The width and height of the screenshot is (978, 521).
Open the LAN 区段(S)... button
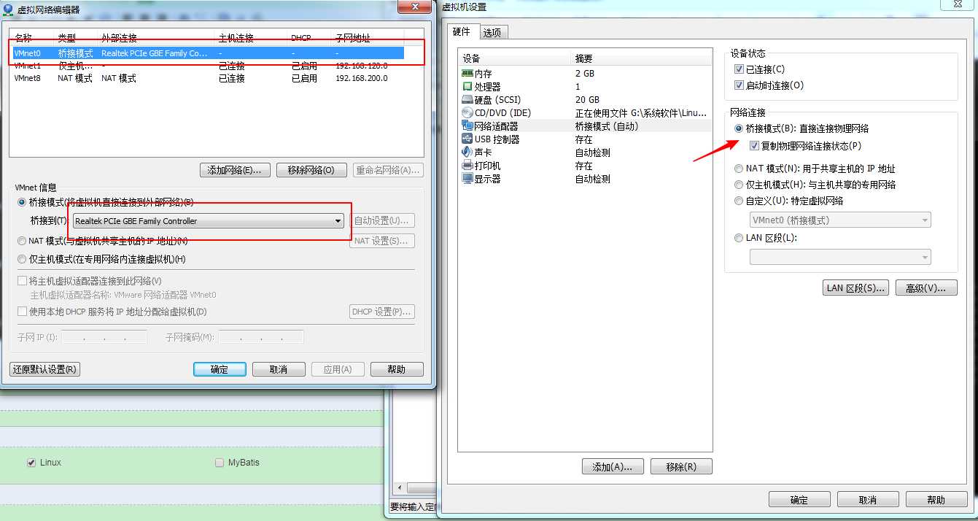coord(856,287)
